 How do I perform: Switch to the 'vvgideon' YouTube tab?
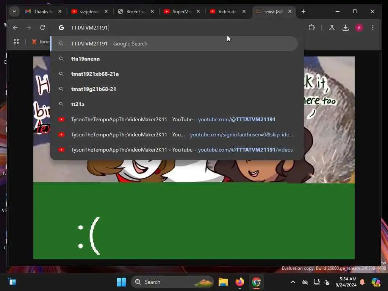click(86, 11)
